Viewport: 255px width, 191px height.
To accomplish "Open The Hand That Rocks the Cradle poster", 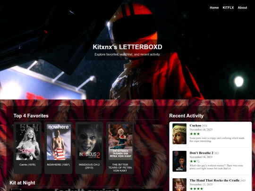I will click(x=179, y=185).
